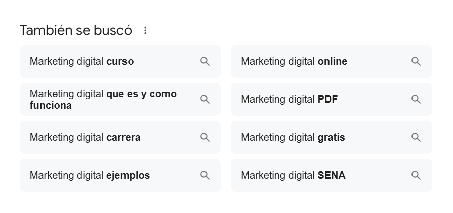The width and height of the screenshot is (453, 213).
Task: Click magnifier icon next to Marketing digital PDF
Action: [416, 99]
